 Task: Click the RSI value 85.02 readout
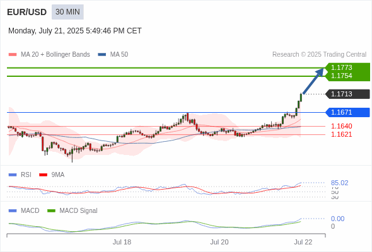(x=339, y=183)
